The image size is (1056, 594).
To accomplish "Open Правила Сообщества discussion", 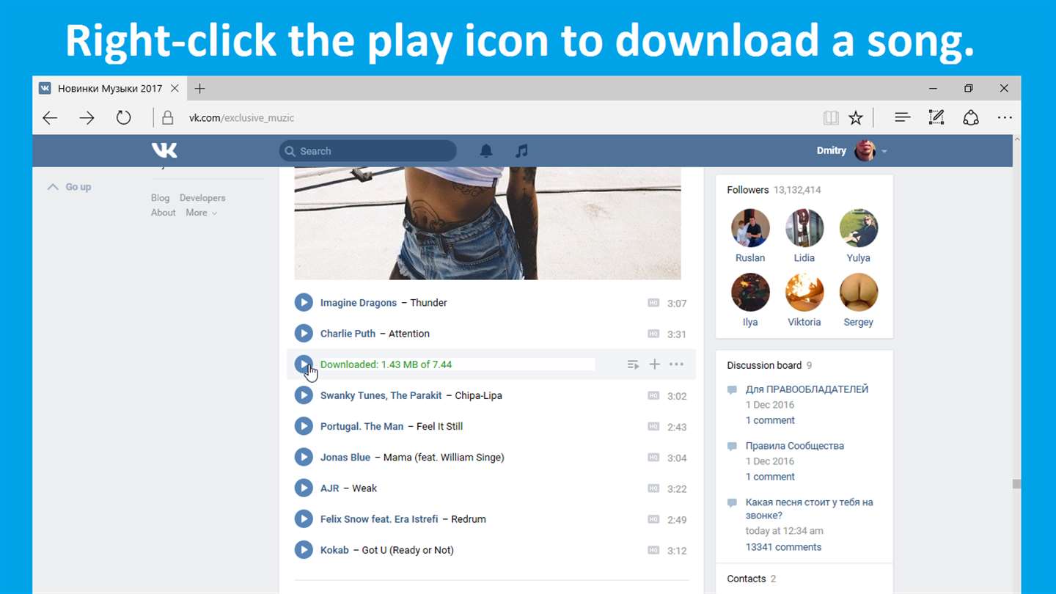I will (794, 446).
